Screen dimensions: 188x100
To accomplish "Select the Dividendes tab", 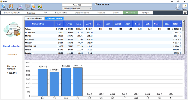I will [131, 13].
